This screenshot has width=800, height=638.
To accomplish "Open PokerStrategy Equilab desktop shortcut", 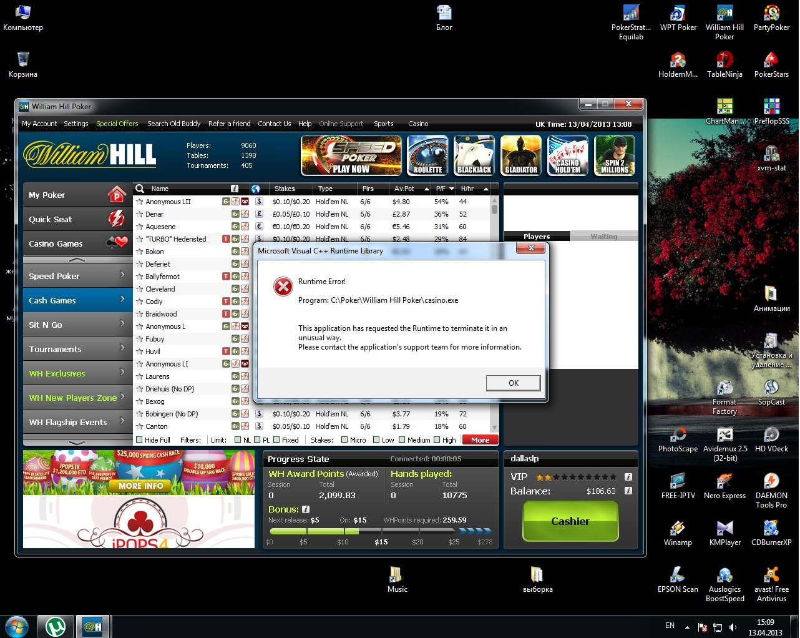I will 631,22.
